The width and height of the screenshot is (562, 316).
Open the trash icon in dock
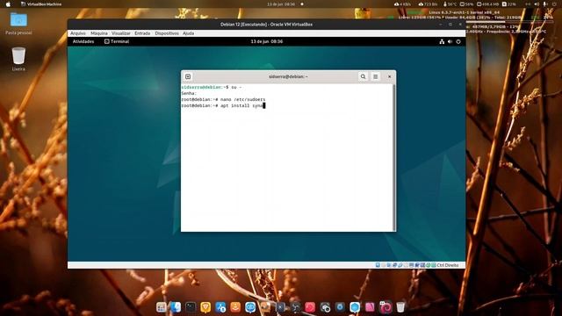[x=400, y=307]
